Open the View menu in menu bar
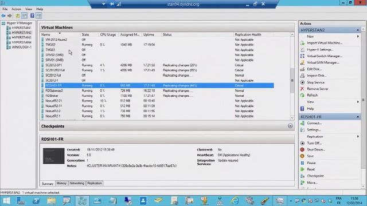This screenshot has height=206, width=367. coord(29,9)
